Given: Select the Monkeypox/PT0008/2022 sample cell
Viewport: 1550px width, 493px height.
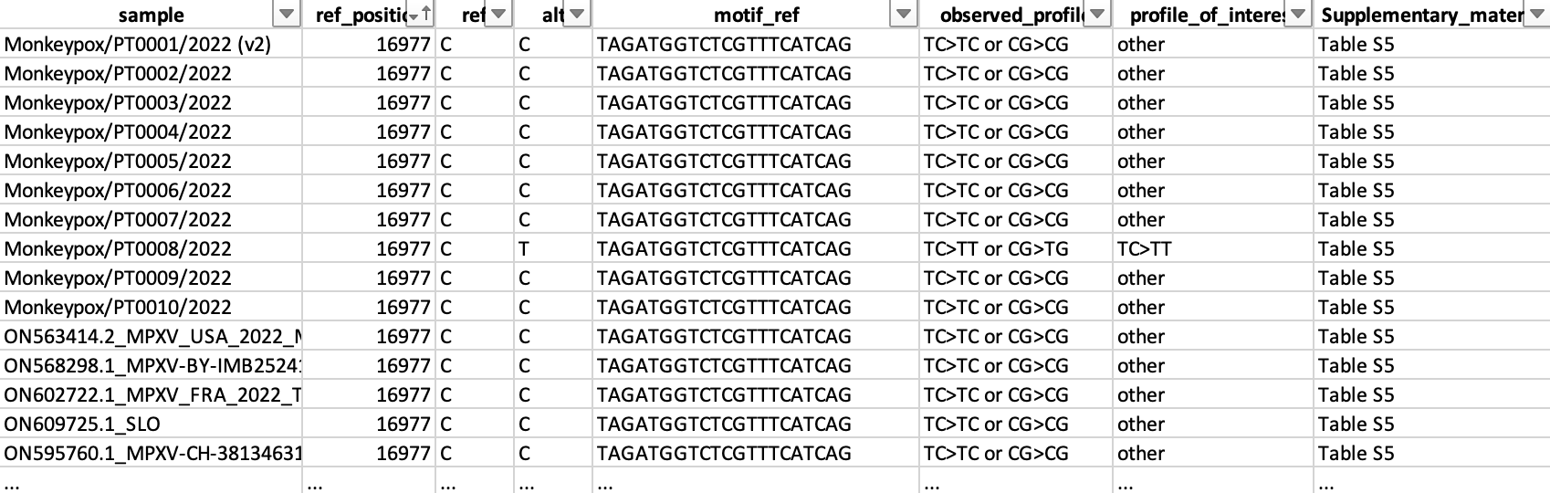Looking at the screenshot, I should (x=118, y=249).
